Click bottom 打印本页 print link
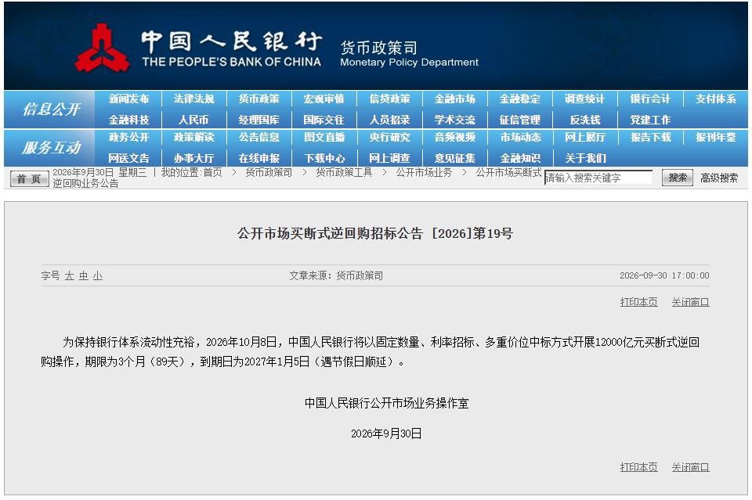Viewport: 752px width, 500px height. click(638, 467)
